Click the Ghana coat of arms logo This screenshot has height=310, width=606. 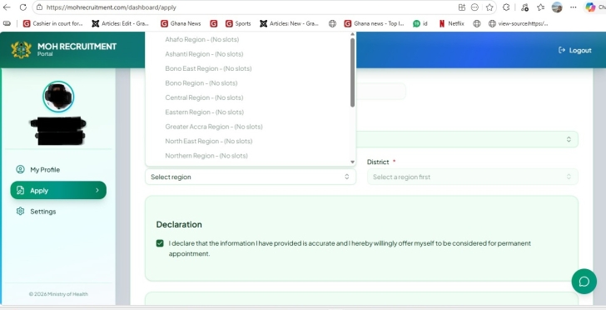tap(22, 50)
